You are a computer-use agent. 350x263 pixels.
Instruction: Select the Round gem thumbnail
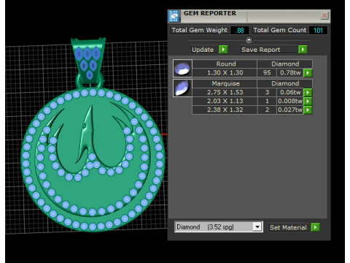pos(182,69)
